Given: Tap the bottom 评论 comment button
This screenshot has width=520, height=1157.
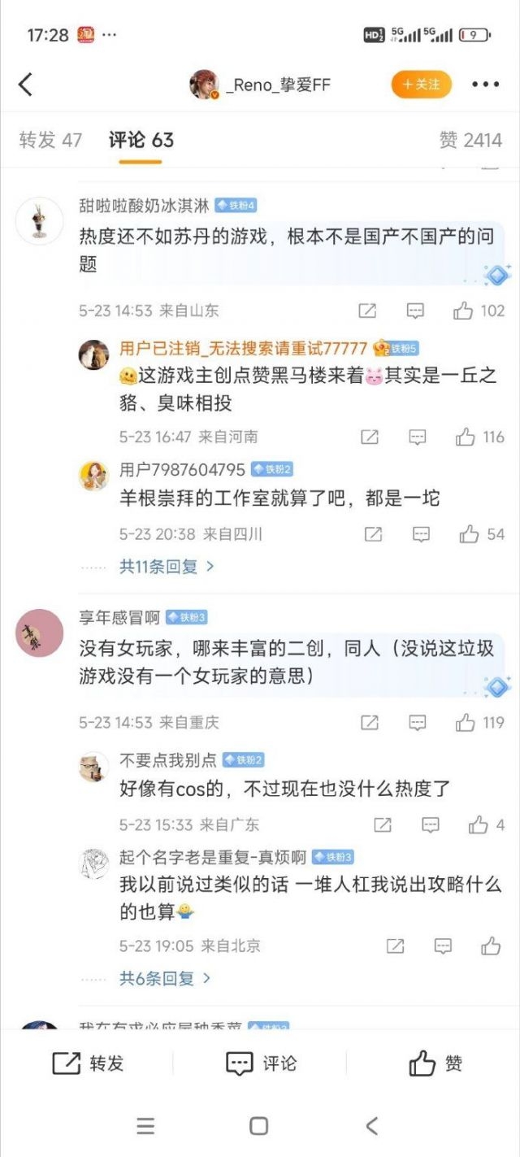Looking at the screenshot, I should 260,1063.
